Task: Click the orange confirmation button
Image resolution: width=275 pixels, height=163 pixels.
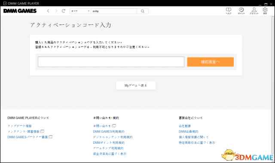Action: point(210,62)
